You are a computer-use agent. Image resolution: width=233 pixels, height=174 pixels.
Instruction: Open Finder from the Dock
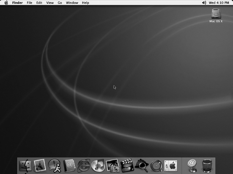point(25,166)
